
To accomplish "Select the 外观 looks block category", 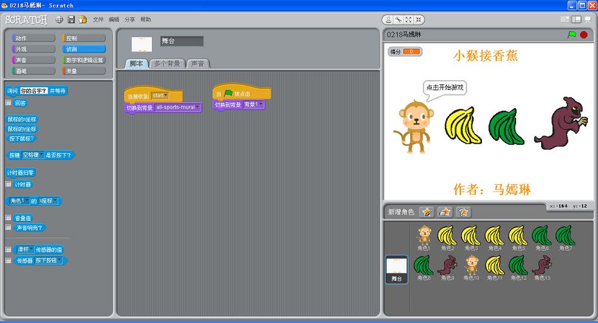I will [33, 49].
